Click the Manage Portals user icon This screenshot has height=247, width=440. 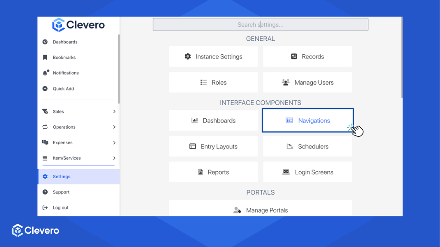point(237,210)
